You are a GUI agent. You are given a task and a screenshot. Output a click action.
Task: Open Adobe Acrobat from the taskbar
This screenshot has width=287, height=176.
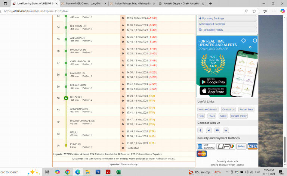click(x=108, y=172)
